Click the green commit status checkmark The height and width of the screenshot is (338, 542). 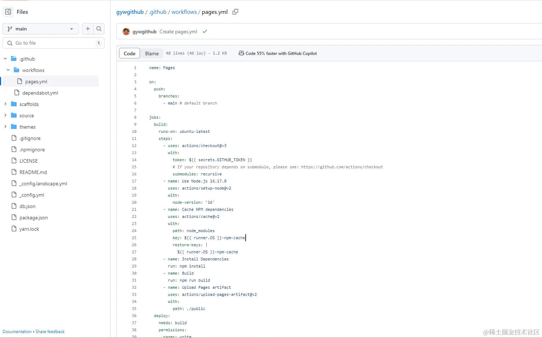(205, 32)
